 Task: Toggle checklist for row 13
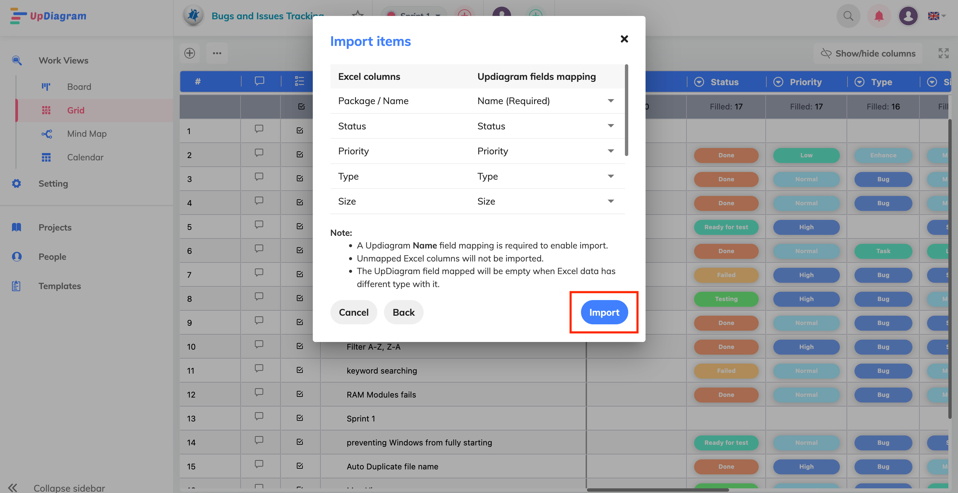[x=300, y=418]
